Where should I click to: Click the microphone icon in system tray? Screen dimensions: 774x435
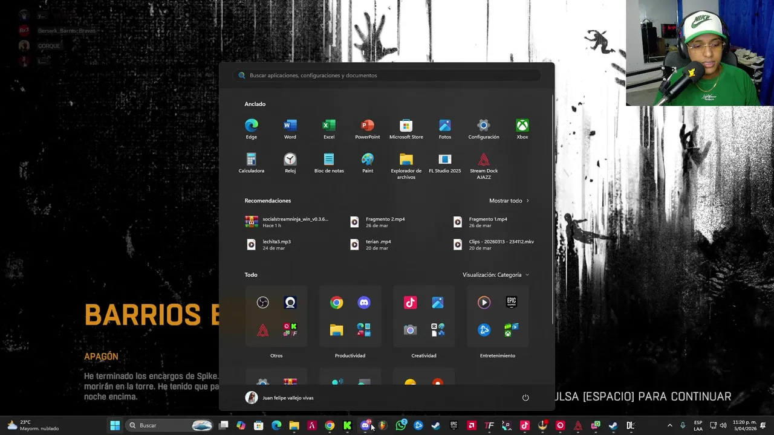pyautogui.click(x=683, y=425)
